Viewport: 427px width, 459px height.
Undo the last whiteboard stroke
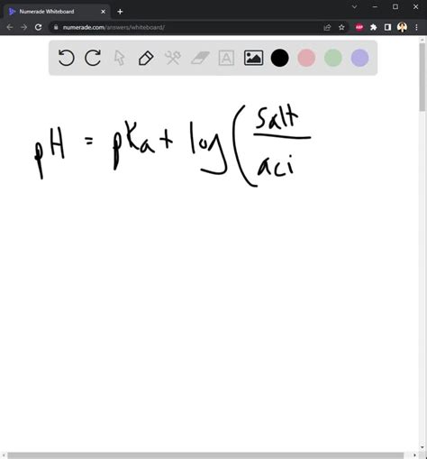66,58
